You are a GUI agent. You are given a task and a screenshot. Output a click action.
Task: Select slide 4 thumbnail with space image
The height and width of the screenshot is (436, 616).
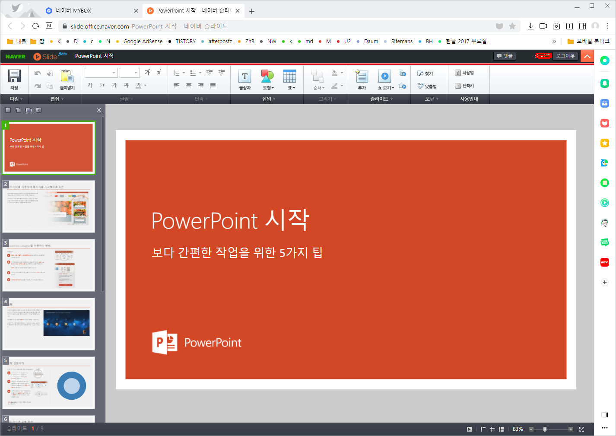click(x=49, y=324)
